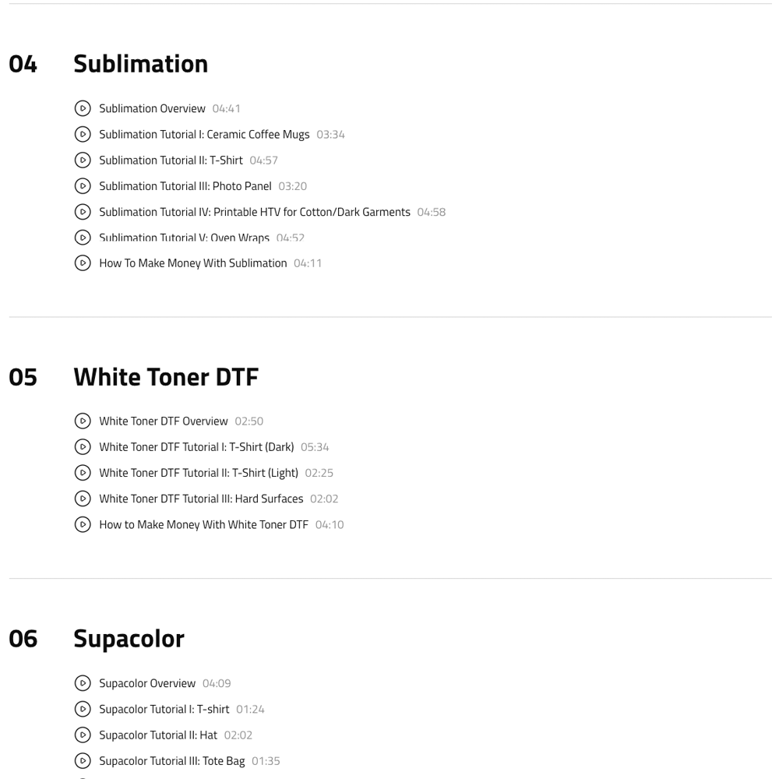Viewport: 779px width, 779px height.
Task: Click play icon for Hard Surfaces tutorial
Action: click(83, 499)
